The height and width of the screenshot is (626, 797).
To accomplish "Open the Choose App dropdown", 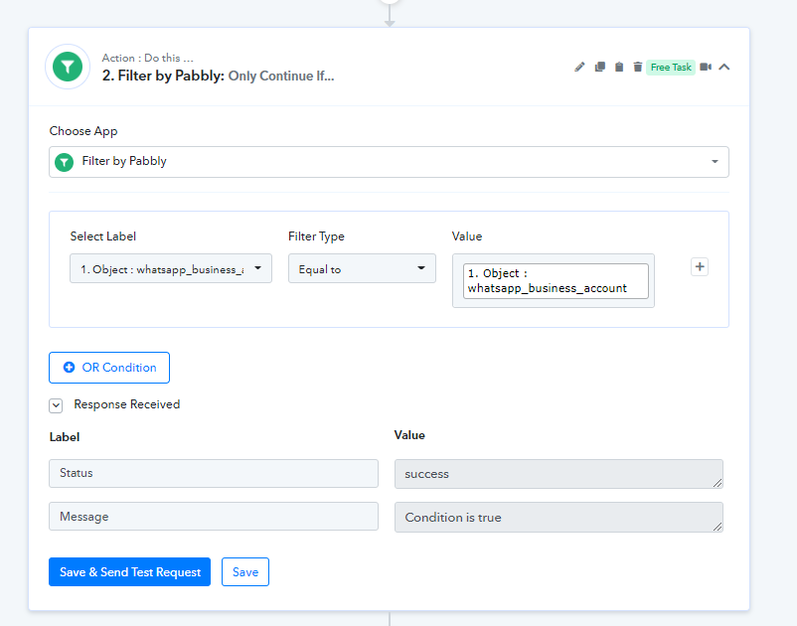I will click(389, 162).
